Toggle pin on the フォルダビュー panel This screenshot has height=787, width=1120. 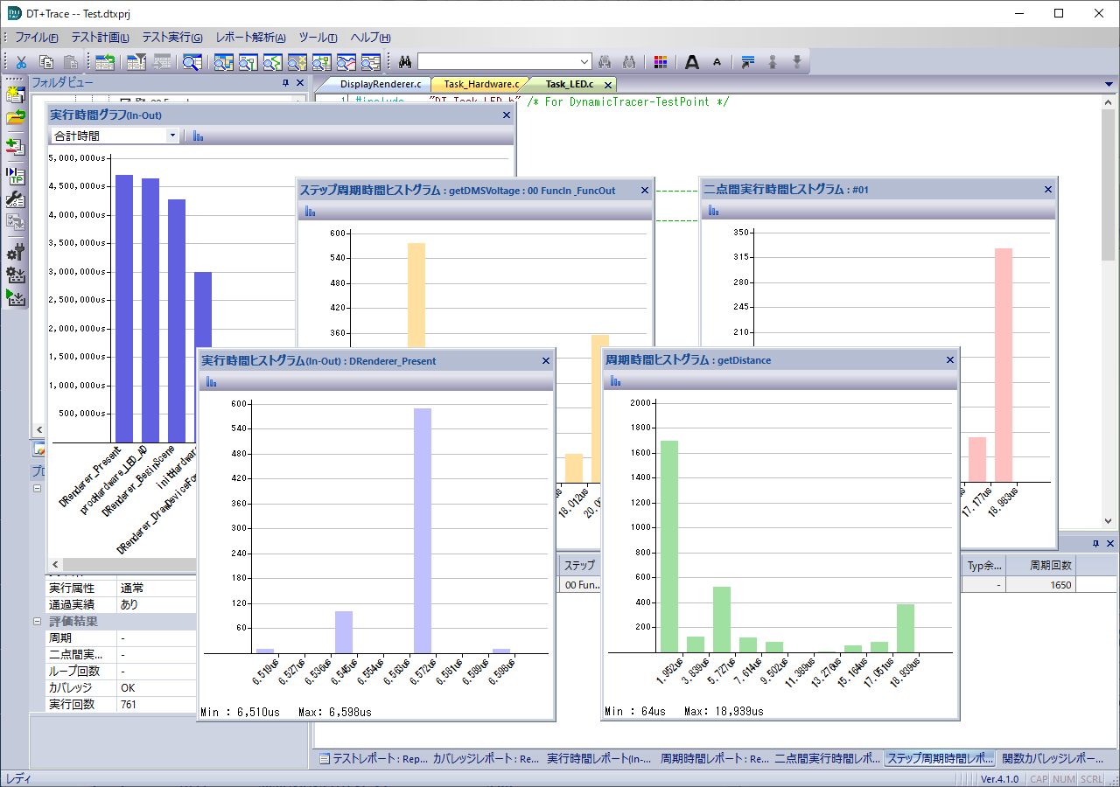(285, 83)
